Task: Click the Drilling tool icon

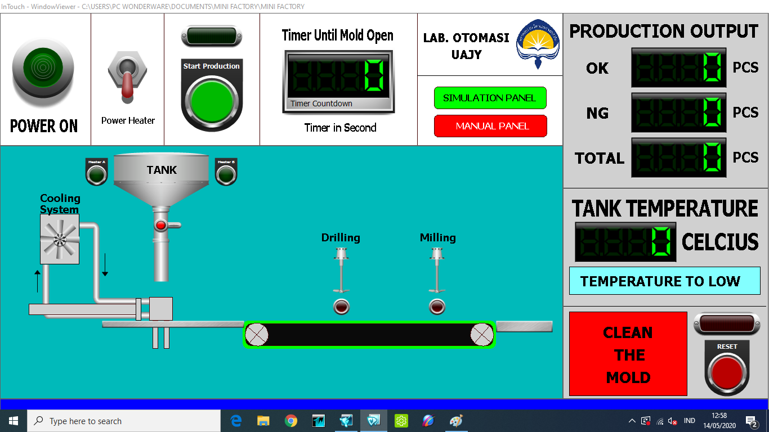Action: point(341,271)
